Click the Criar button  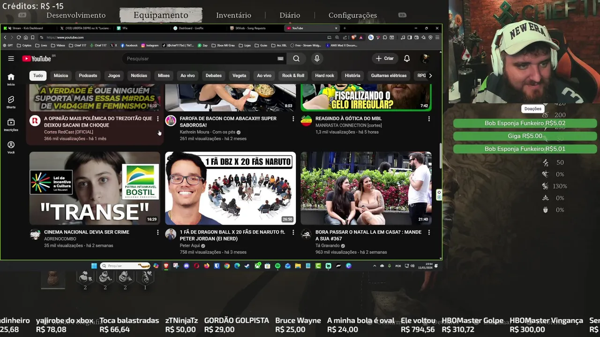[x=384, y=59]
